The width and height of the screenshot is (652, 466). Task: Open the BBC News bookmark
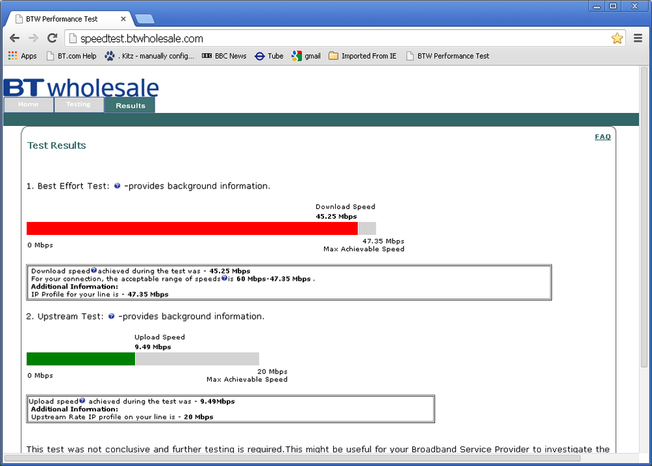coord(224,55)
